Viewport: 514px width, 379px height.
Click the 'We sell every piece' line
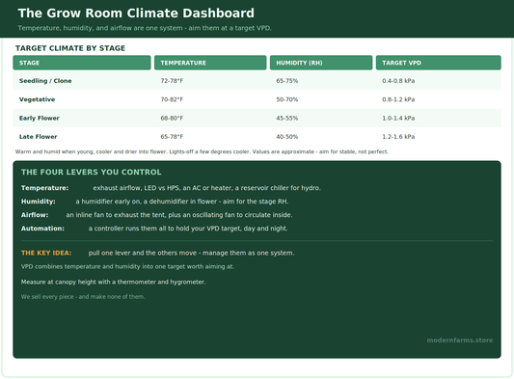click(x=83, y=297)
